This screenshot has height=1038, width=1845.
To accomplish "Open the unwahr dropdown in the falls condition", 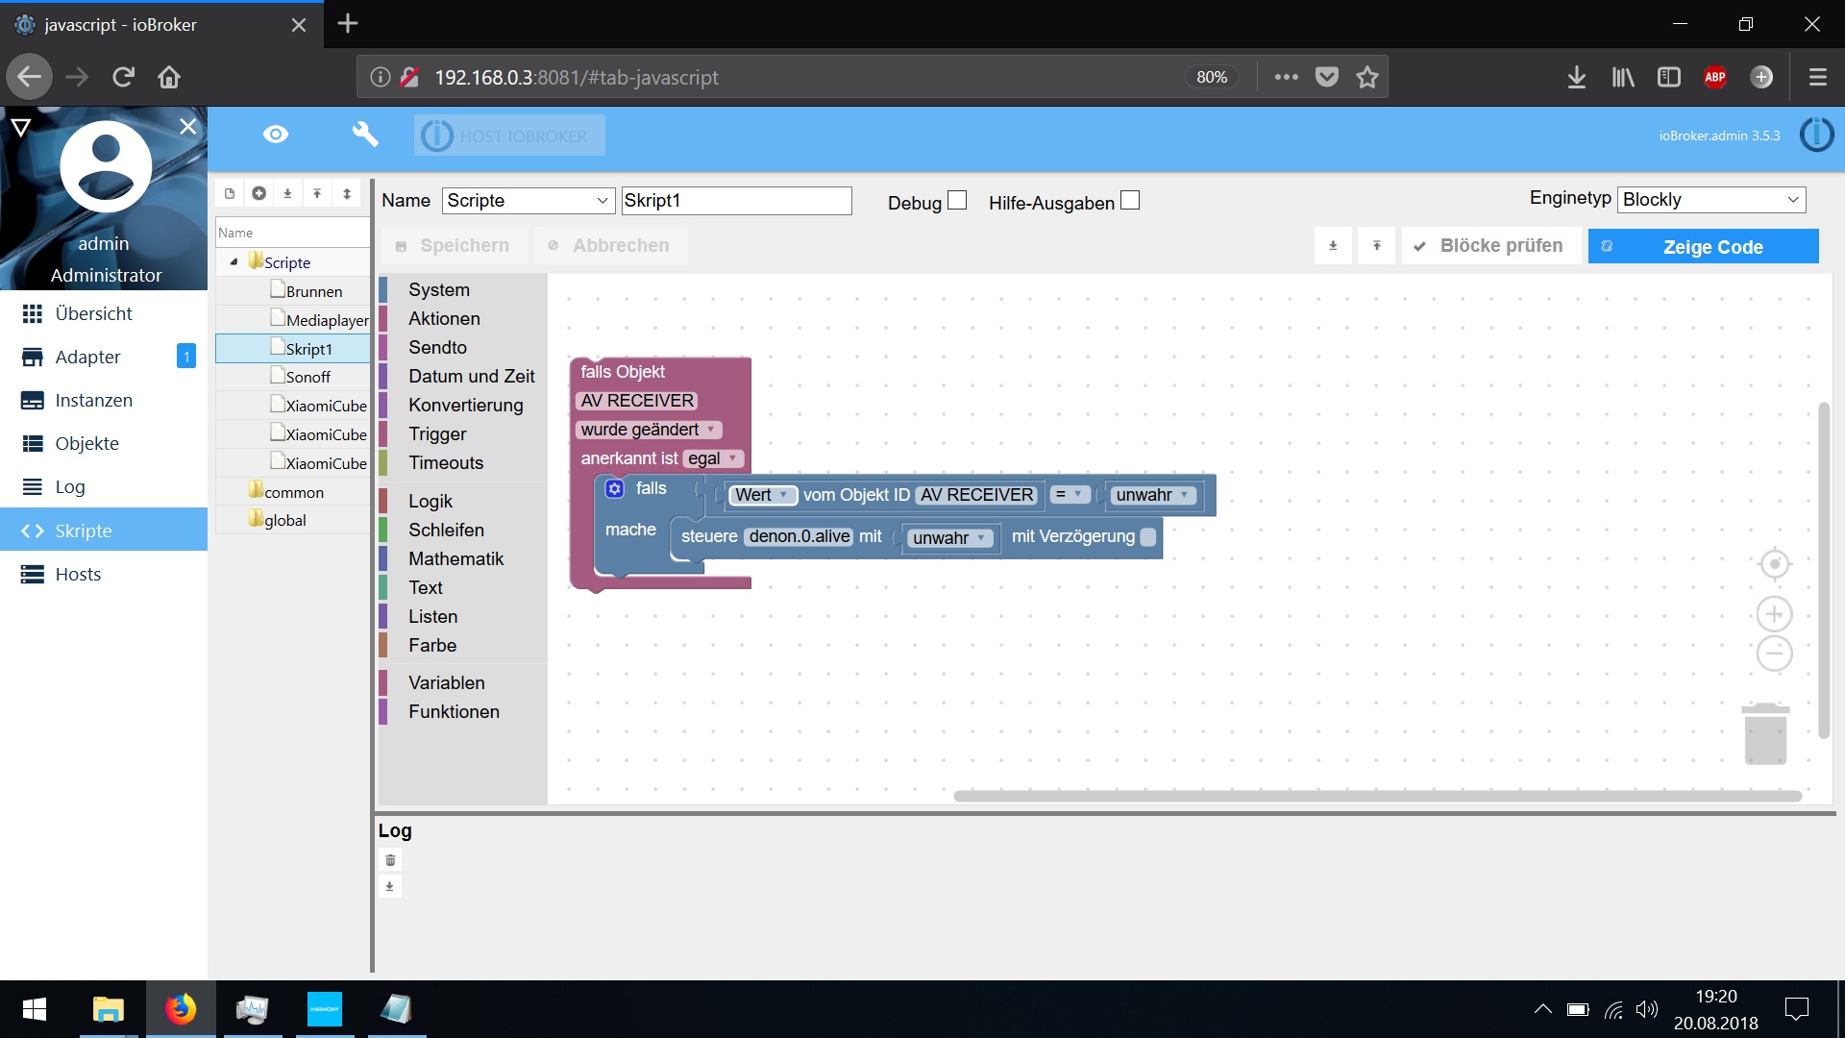I will tap(1153, 495).
